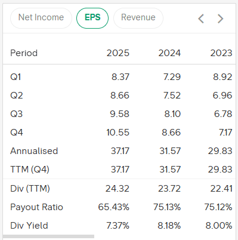238x240 pixels.
Task: Open the Revenue tab
Action: [138, 18]
